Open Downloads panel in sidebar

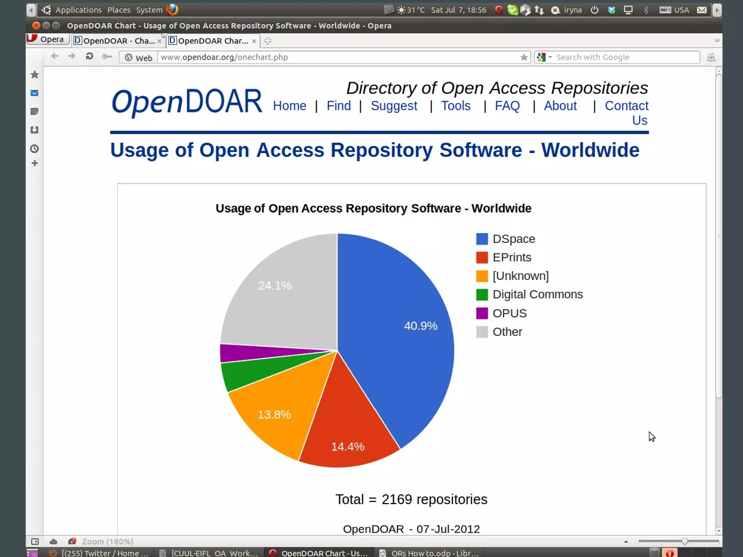click(x=34, y=130)
